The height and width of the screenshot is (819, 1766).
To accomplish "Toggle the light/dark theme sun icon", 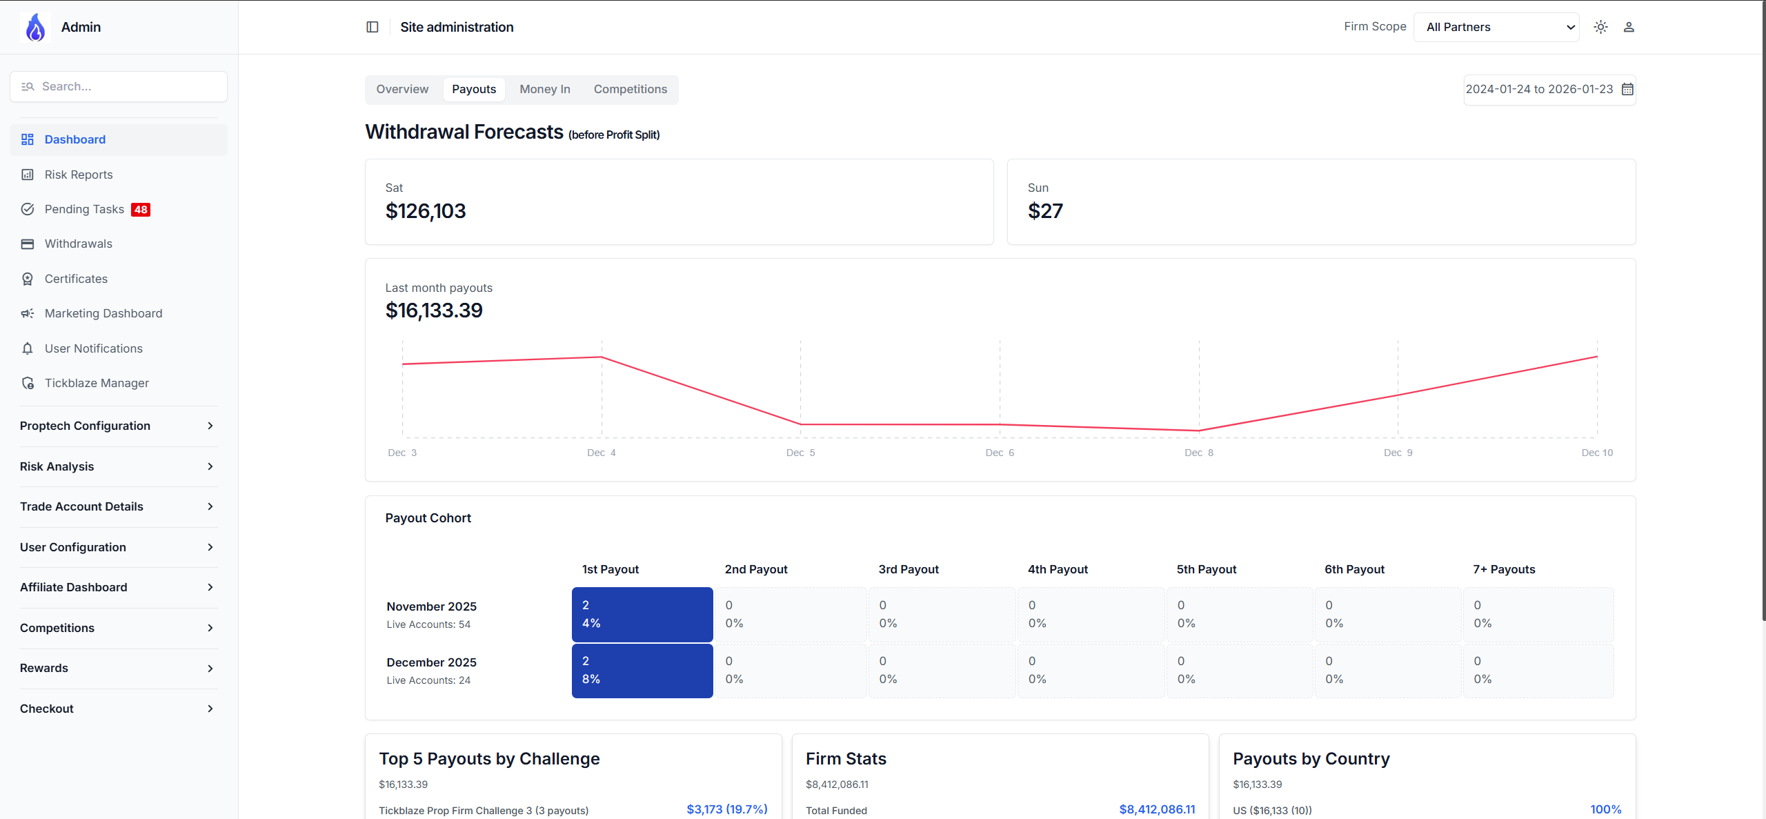I will pos(1600,27).
